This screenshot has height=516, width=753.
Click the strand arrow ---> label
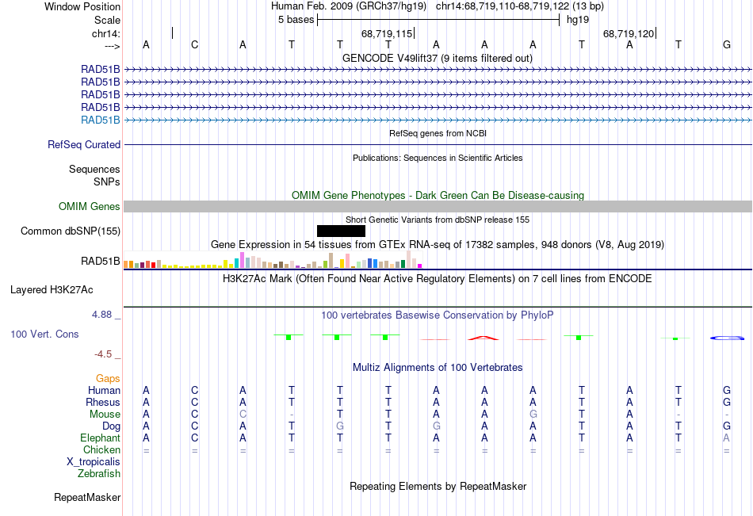[113, 46]
